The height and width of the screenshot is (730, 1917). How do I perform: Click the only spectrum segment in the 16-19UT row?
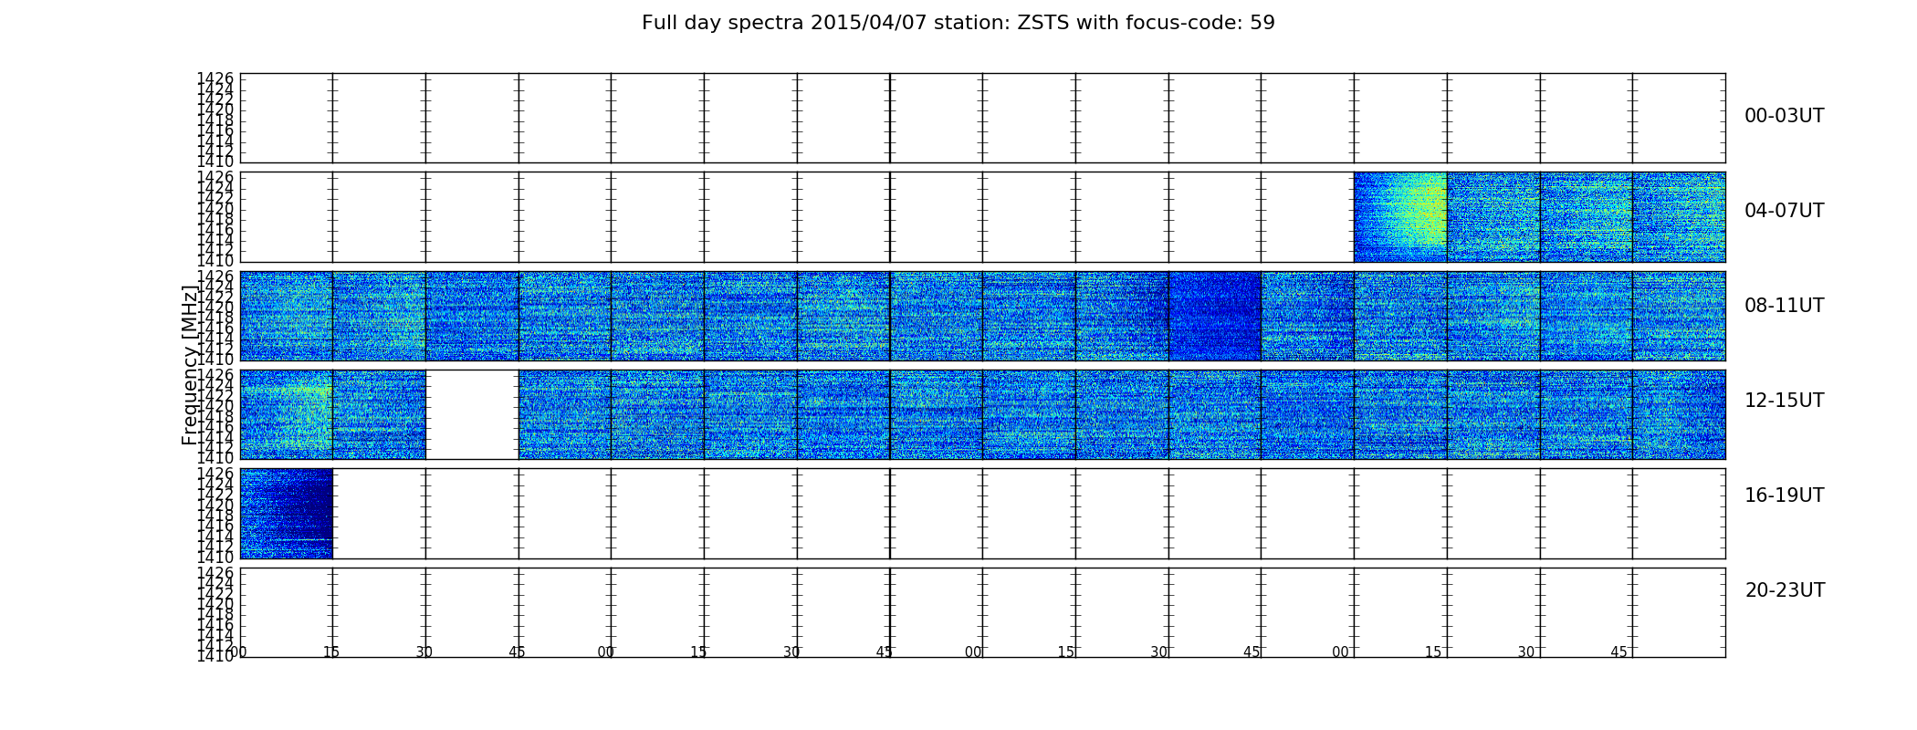coord(287,514)
